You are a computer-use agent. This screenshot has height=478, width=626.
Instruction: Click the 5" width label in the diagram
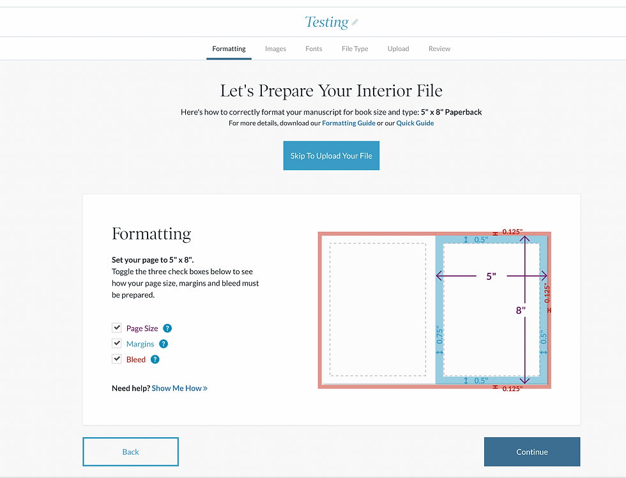pos(491,276)
